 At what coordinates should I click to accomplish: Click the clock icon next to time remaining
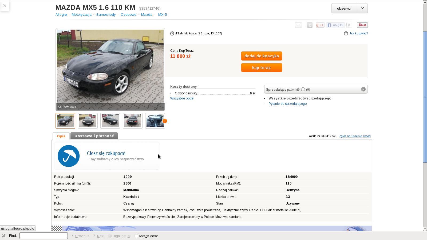[172, 33]
